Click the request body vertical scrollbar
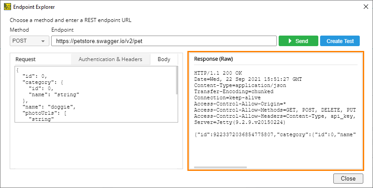 pos(176,81)
